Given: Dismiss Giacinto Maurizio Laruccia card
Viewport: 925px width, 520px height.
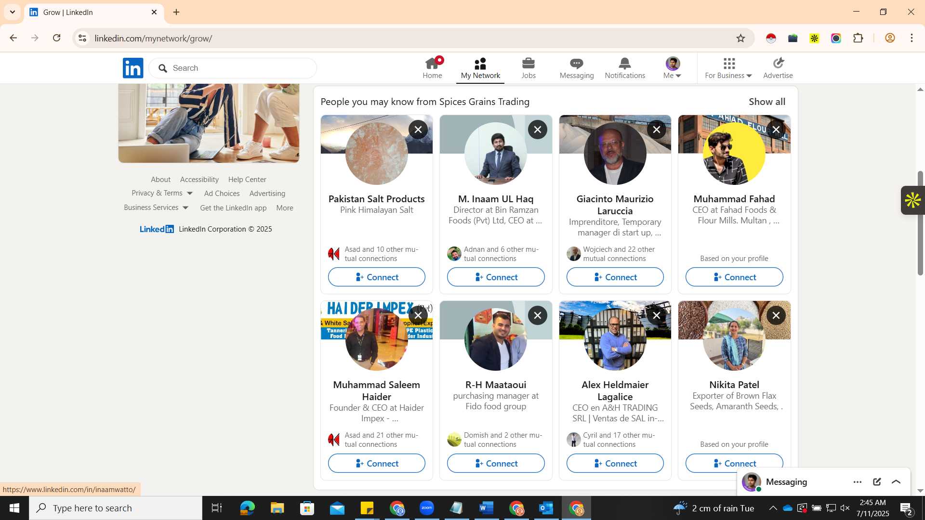Looking at the screenshot, I should coord(657,130).
